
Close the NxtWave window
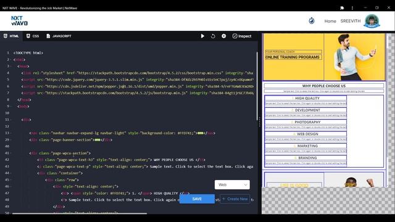(x=389, y=8)
